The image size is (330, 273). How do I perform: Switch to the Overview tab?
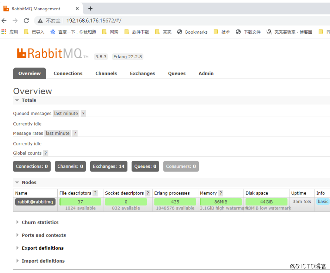(x=30, y=73)
